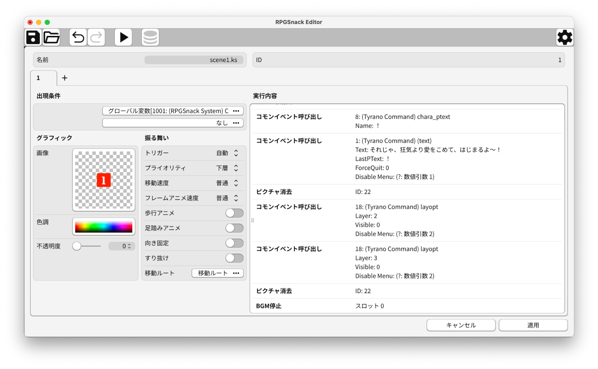
Task: Add a new event page with plus icon
Action: pyautogui.click(x=65, y=78)
